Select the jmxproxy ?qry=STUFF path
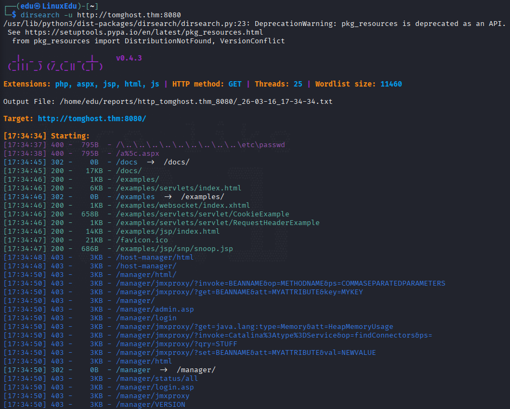 coord(177,344)
